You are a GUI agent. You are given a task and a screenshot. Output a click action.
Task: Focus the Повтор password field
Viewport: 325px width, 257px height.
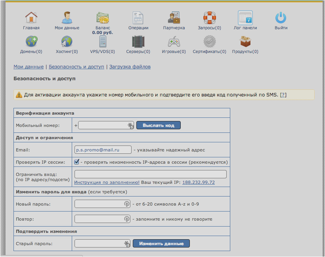[x=102, y=219]
